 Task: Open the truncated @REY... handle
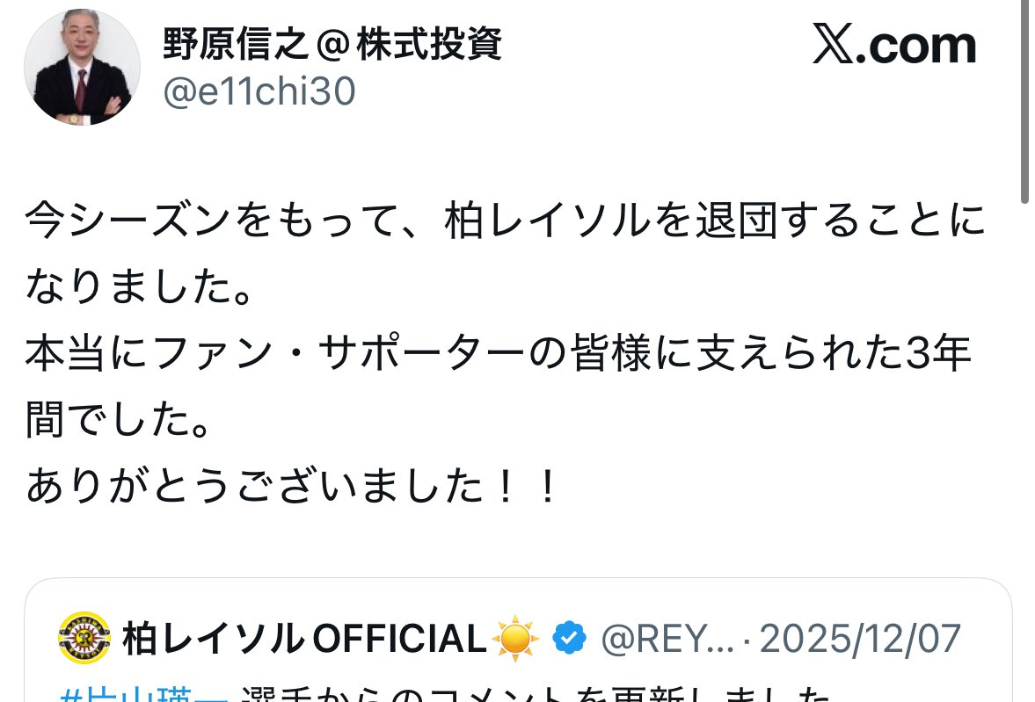coord(667,640)
